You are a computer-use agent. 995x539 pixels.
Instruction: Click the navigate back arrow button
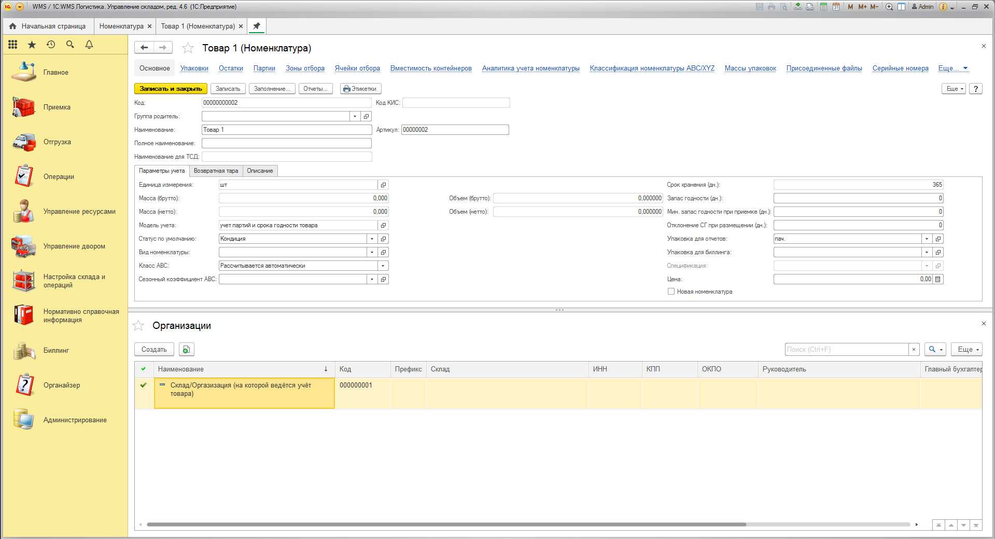144,48
